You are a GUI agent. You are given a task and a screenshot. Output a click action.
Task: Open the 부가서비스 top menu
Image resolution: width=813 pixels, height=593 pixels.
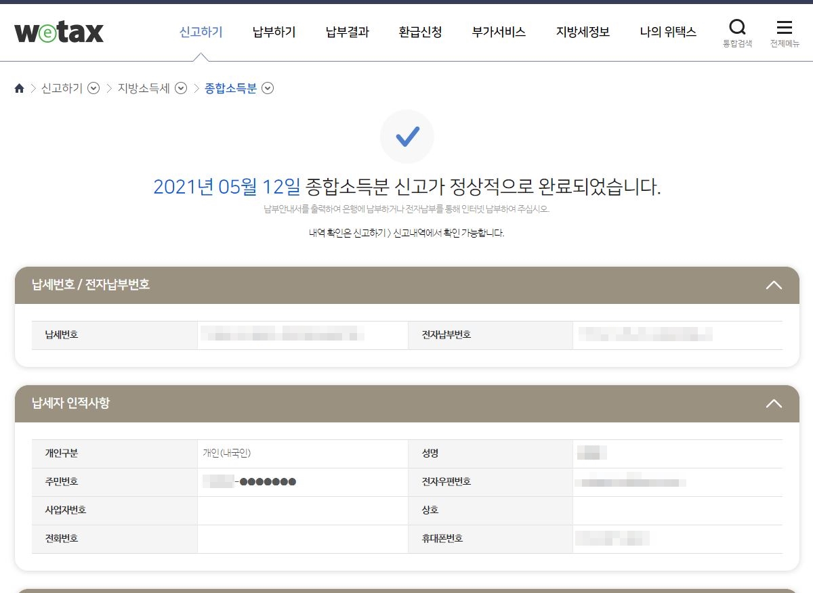click(499, 32)
